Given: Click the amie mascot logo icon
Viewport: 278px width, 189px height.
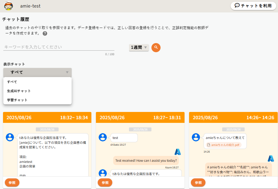Looking at the screenshot, I should coord(8,6).
